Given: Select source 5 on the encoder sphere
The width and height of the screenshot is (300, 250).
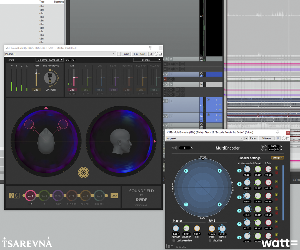Looking at the screenshot, I should [x=186, y=171].
